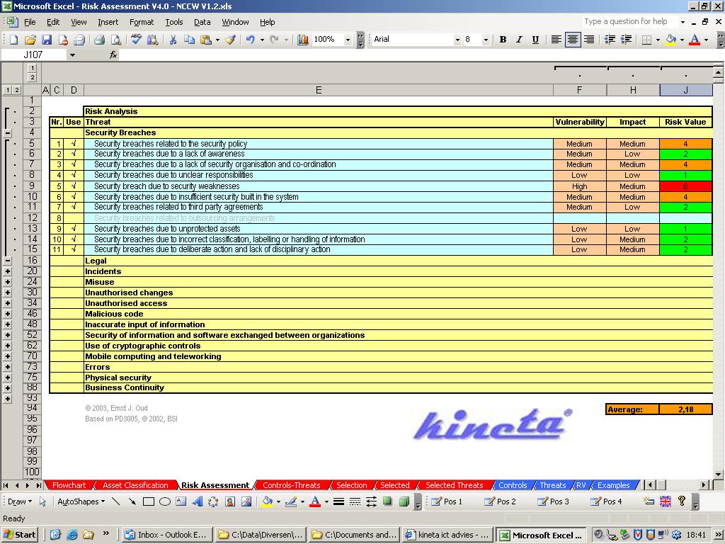Click the Print Preview icon

tap(115, 40)
